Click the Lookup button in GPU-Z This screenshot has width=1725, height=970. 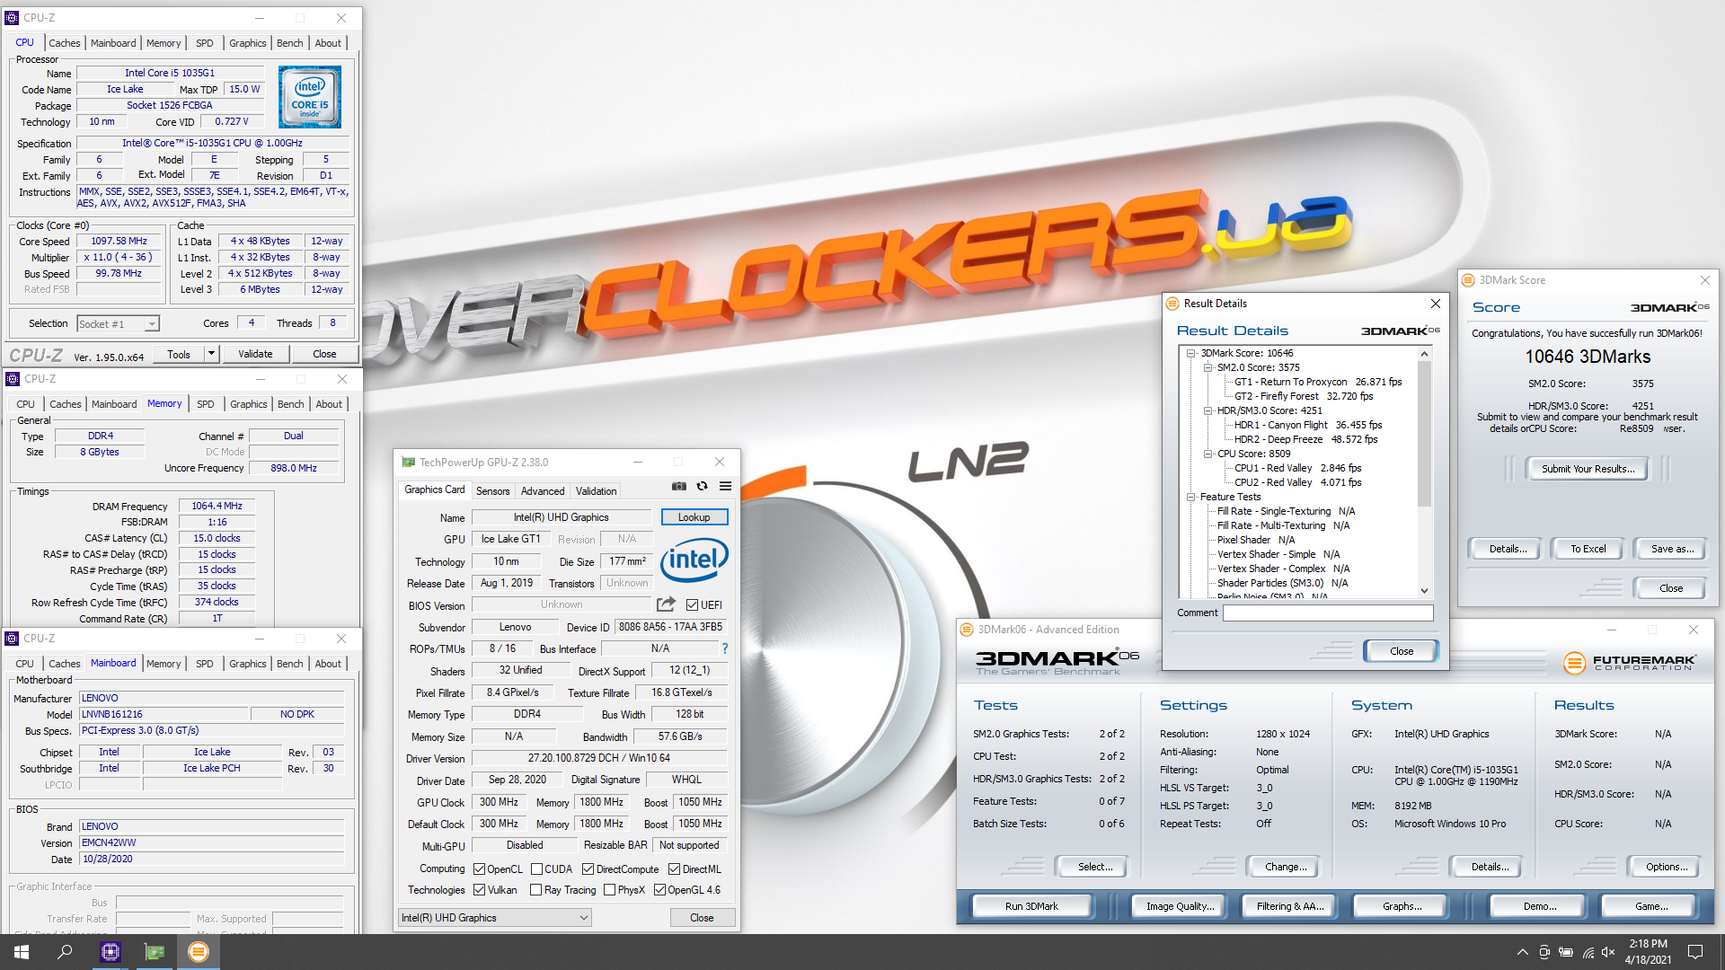tap(694, 517)
